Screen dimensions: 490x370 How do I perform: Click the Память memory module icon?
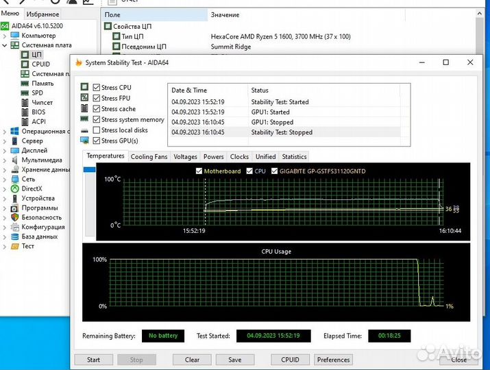click(x=25, y=84)
